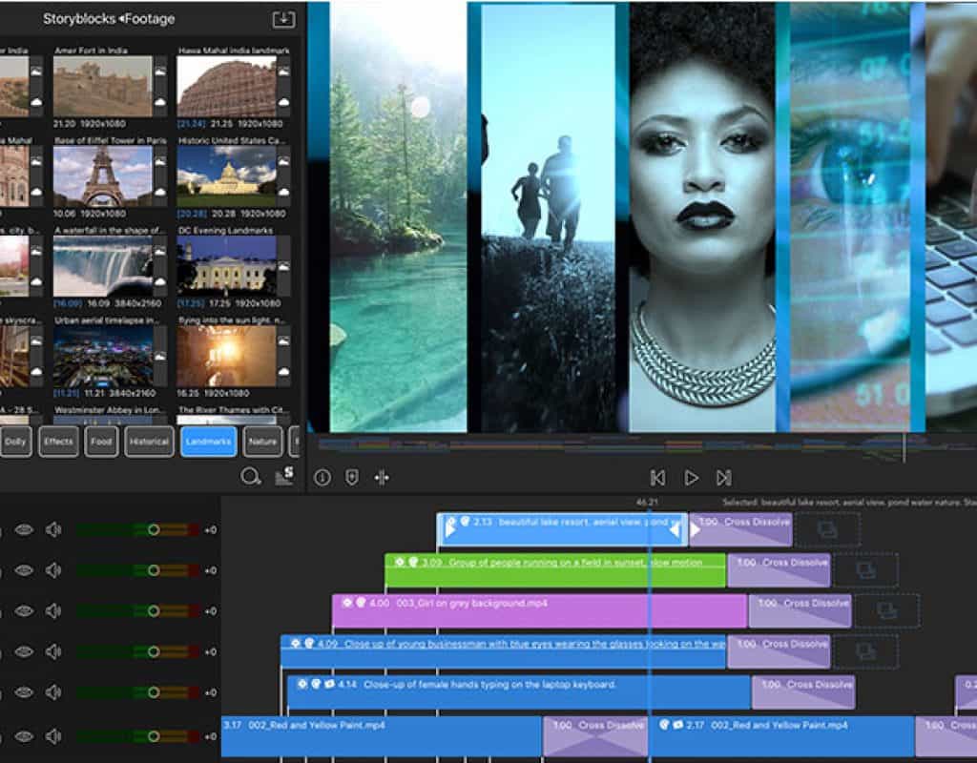
Task: Mute audio on the Girl on grey track
Action: pos(53,611)
